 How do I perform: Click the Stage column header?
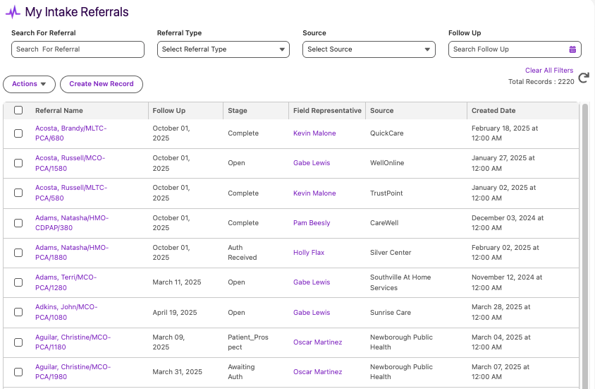[x=238, y=111]
